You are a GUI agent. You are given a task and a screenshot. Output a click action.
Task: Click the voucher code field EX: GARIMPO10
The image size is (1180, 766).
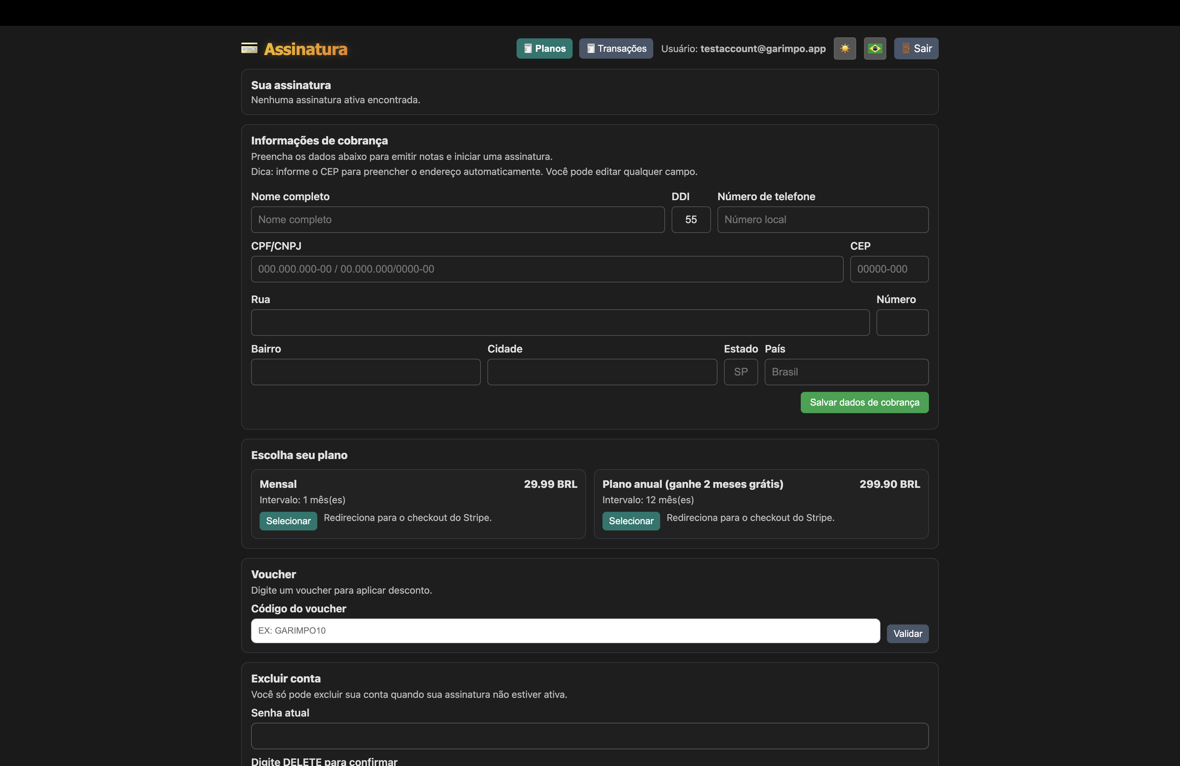coord(565,631)
